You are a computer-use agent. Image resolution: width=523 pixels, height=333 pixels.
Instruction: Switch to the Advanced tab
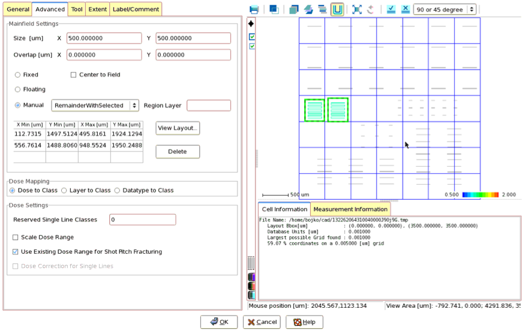tap(50, 10)
